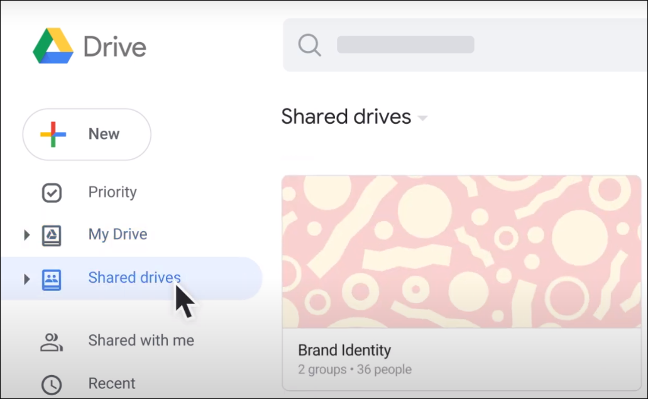Click the Shared with me people icon
This screenshot has height=399, width=648.
[52, 341]
